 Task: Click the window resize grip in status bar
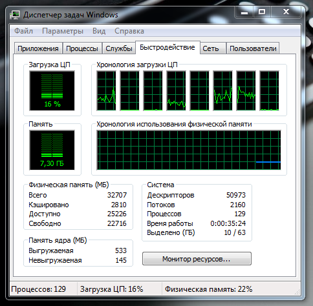[297, 292]
